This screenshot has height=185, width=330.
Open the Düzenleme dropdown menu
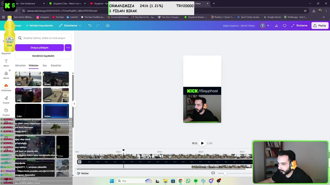70,25
